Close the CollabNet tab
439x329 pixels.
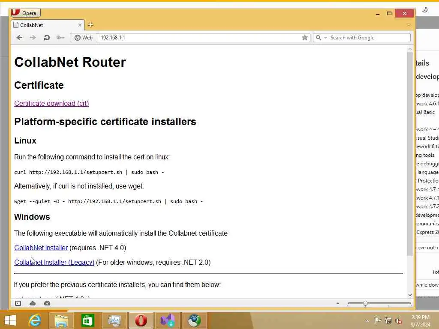pos(80,25)
